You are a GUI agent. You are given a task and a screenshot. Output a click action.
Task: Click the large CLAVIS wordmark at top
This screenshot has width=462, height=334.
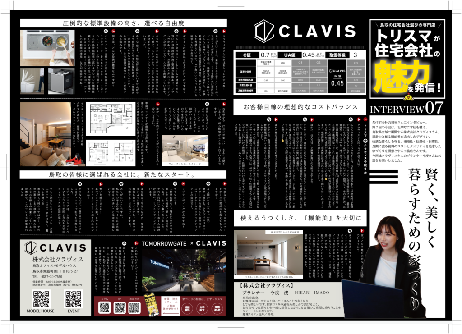pos(317,31)
